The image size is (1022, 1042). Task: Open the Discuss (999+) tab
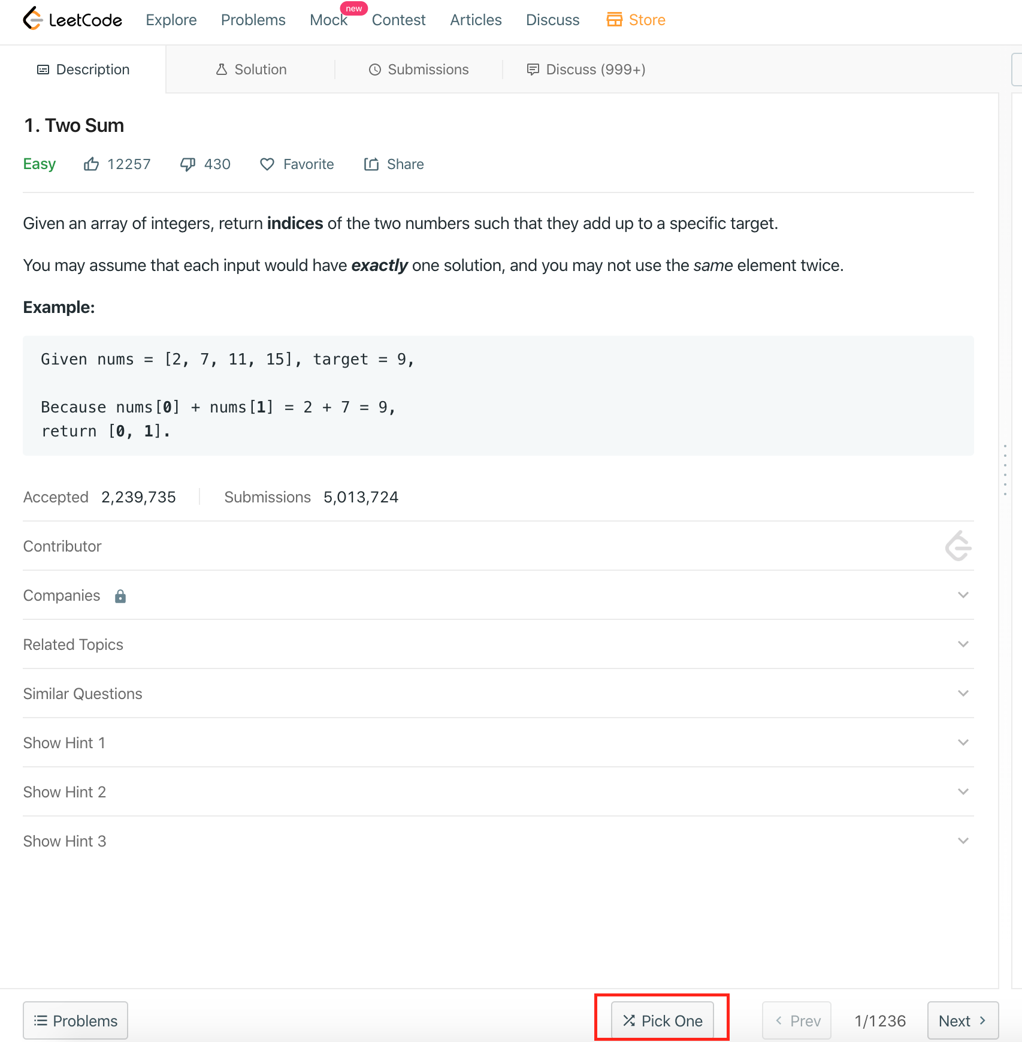pos(586,70)
